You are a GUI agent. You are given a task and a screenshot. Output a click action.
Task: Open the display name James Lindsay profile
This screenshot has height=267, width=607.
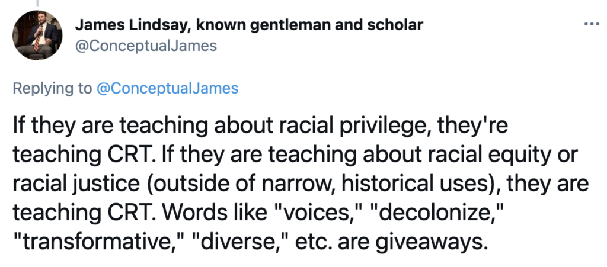click(x=248, y=25)
